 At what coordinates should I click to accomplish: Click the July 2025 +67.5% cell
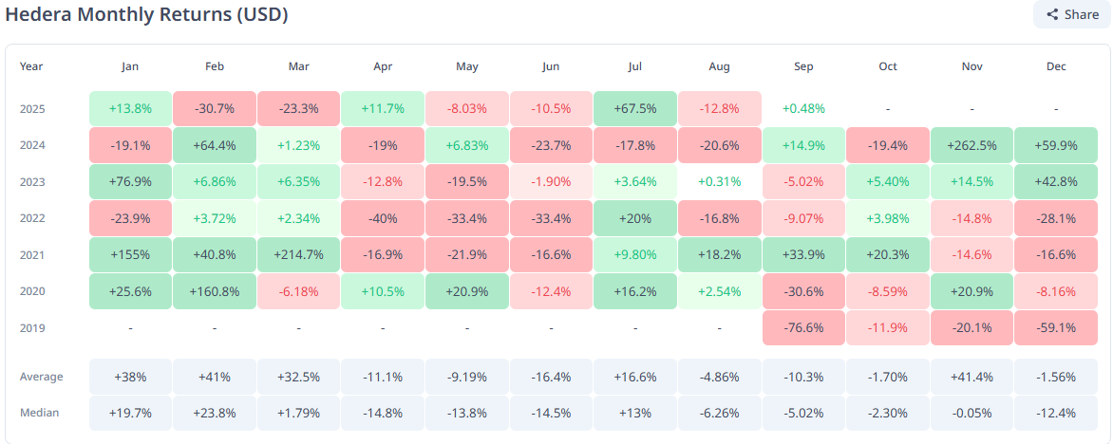pos(635,109)
